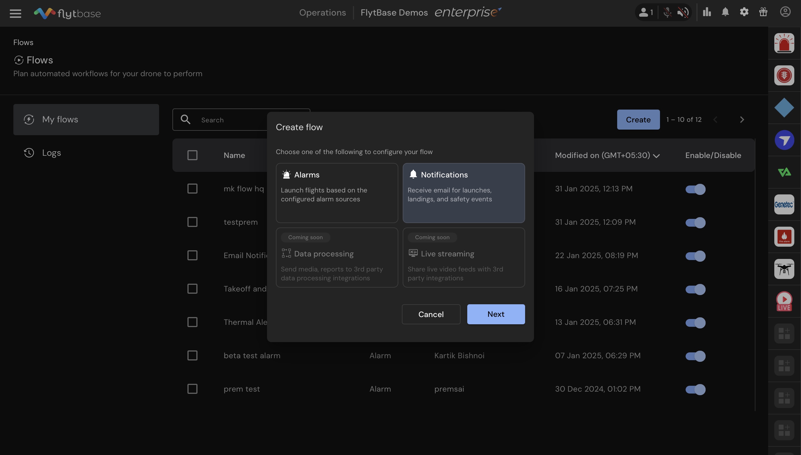The width and height of the screenshot is (801, 455).
Task: Open the hamburger navigation menu
Action: click(x=15, y=13)
